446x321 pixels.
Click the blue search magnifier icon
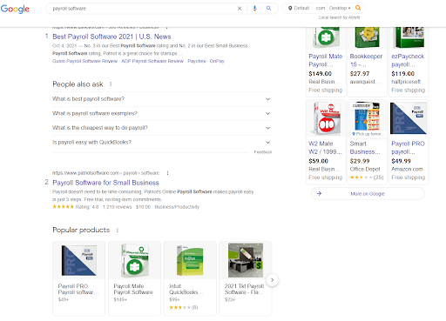[x=268, y=9]
